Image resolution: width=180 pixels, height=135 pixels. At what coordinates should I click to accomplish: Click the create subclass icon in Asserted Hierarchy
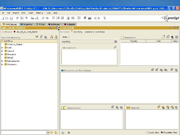(x=37, y=37)
